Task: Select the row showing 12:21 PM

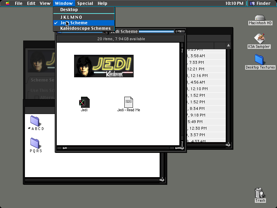Action: click(206, 69)
